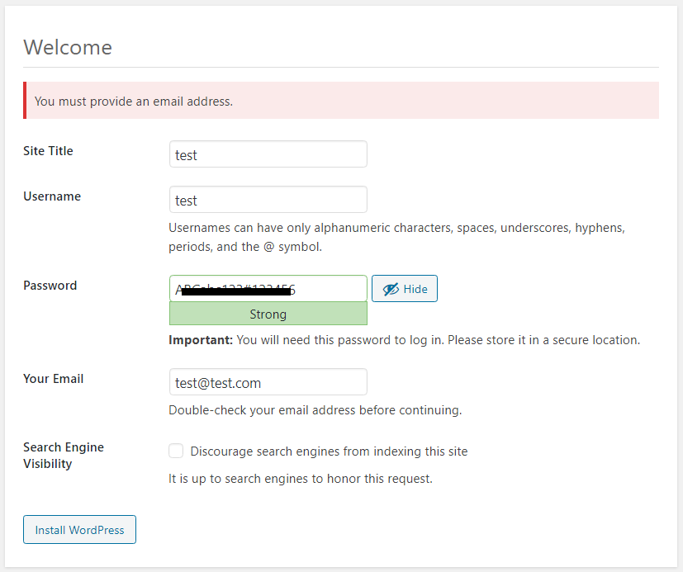The height and width of the screenshot is (572, 683).
Task: Click the Username field label
Action: [x=52, y=196]
